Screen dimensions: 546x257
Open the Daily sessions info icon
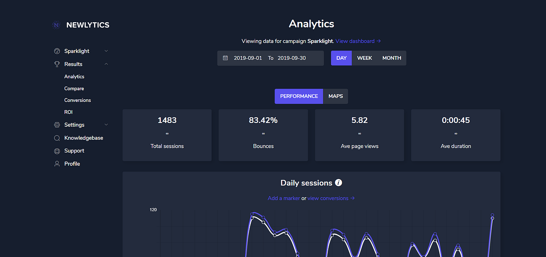338,183
